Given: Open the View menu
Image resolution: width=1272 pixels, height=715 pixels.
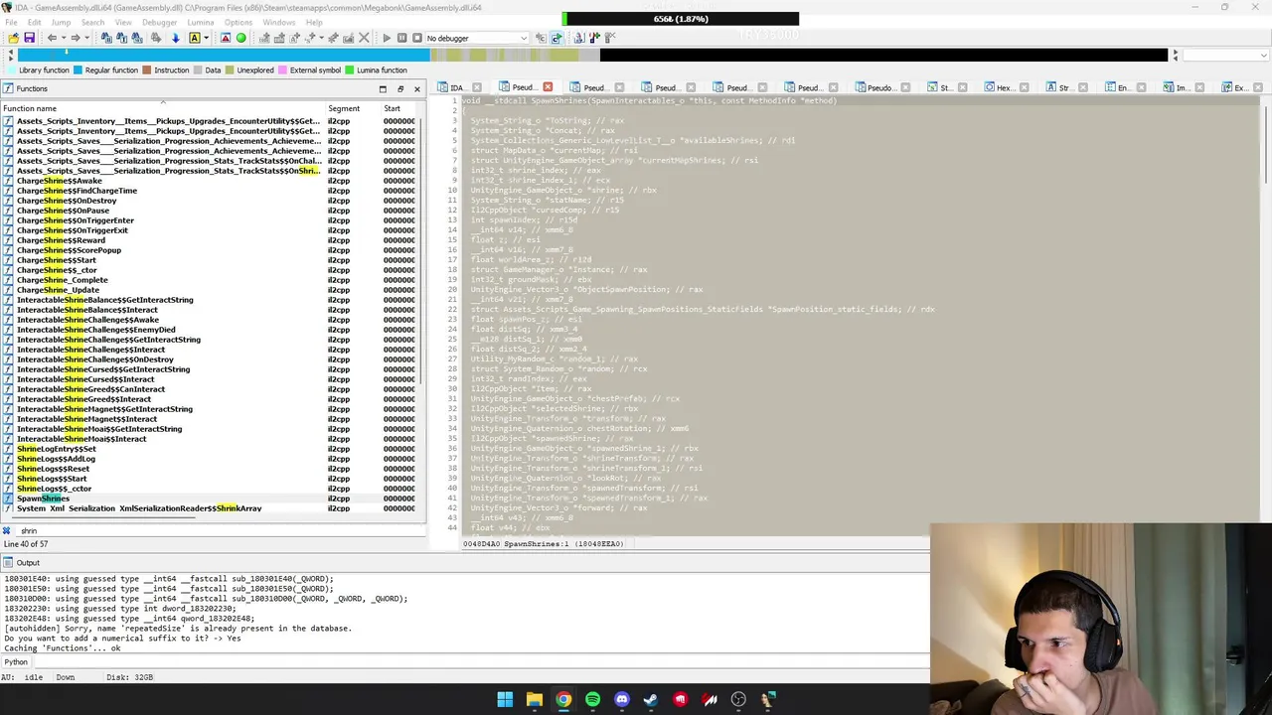Looking at the screenshot, I should (x=123, y=22).
